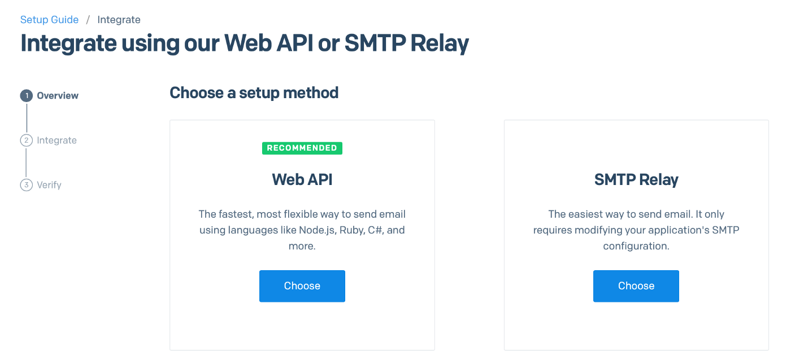The height and width of the screenshot is (361, 791).
Task: Click the connector line between steps 1 and 2
Action: pyautogui.click(x=27, y=118)
